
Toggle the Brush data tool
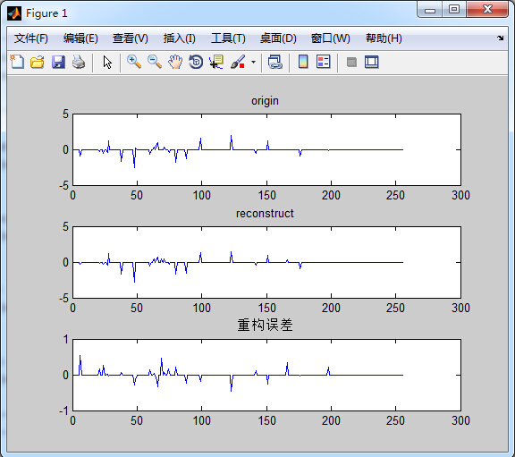tap(238, 62)
